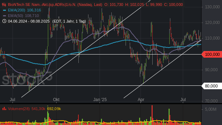Click the 120,000 price axis label
The height and width of the screenshot is (125, 222).
coord(212,23)
